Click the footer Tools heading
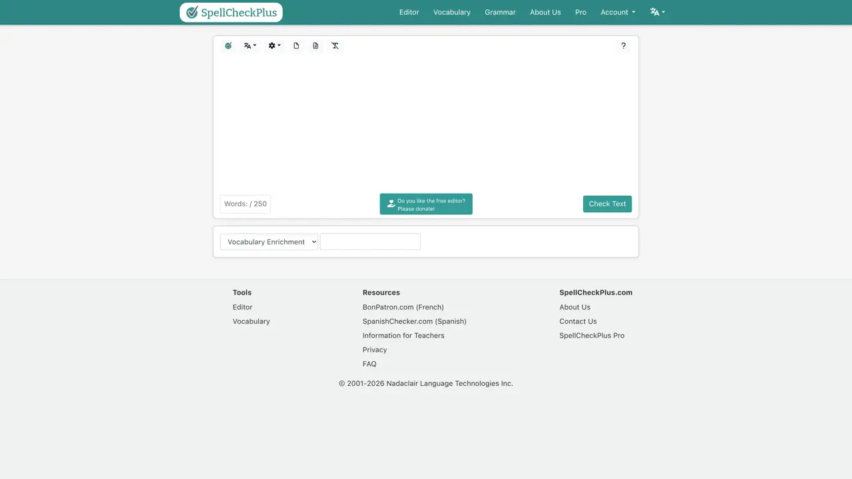The width and height of the screenshot is (852, 479). 242,293
